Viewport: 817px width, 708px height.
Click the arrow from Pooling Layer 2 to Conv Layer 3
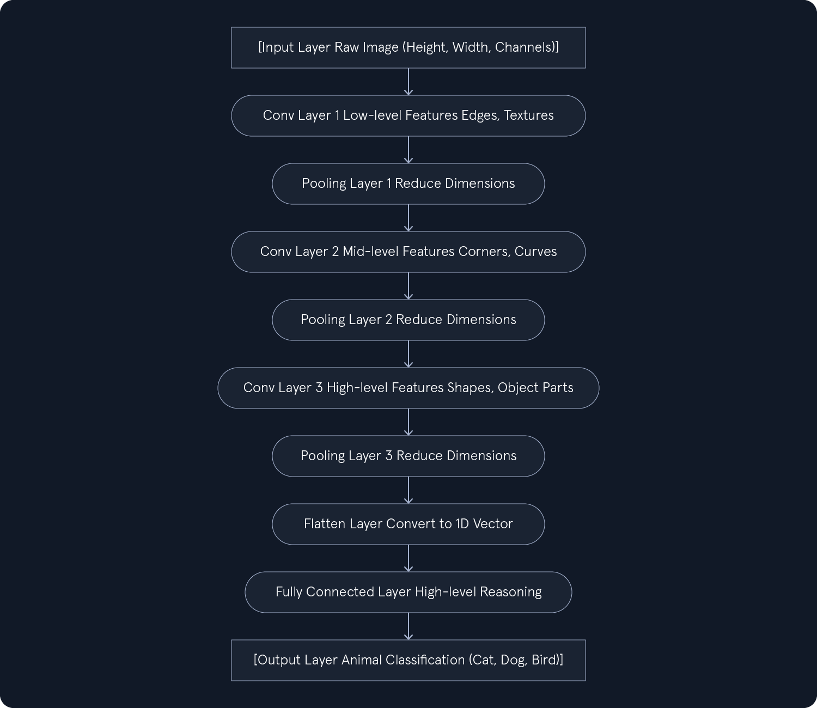tap(408, 354)
